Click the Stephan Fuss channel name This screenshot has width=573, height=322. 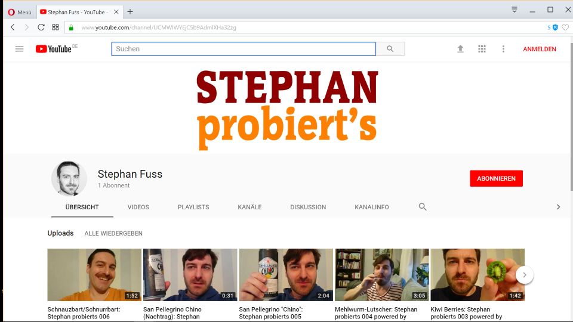130,174
